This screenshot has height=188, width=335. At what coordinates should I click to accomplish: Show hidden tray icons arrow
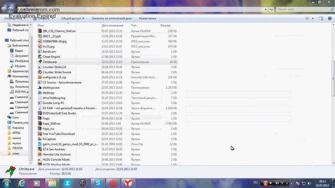tap(292, 183)
